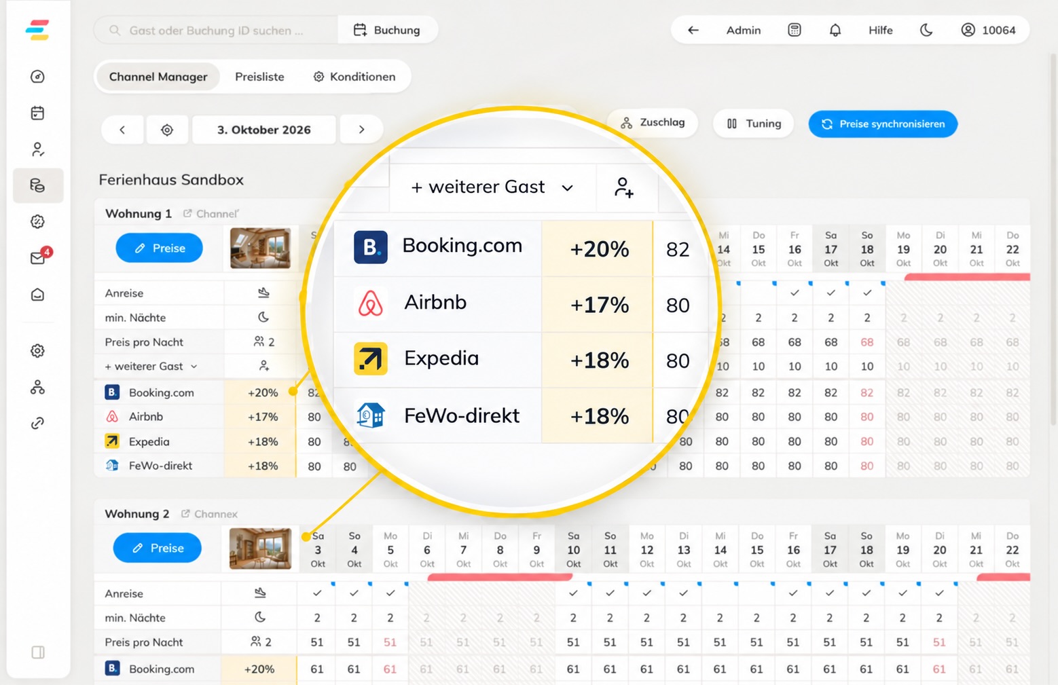The height and width of the screenshot is (685, 1058).
Task: Switch to the Preisliste tab
Action: (x=259, y=77)
